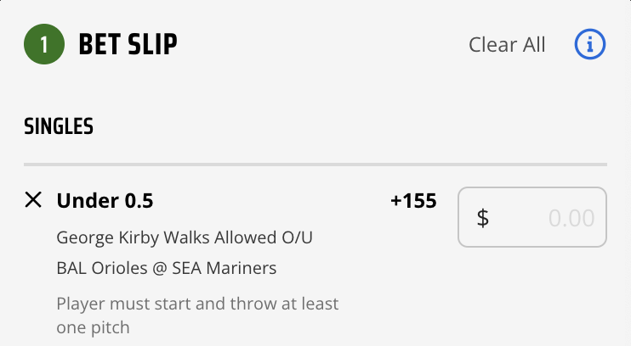Click the Under 0.5 selection title
The image size is (631, 346).
[x=105, y=200]
